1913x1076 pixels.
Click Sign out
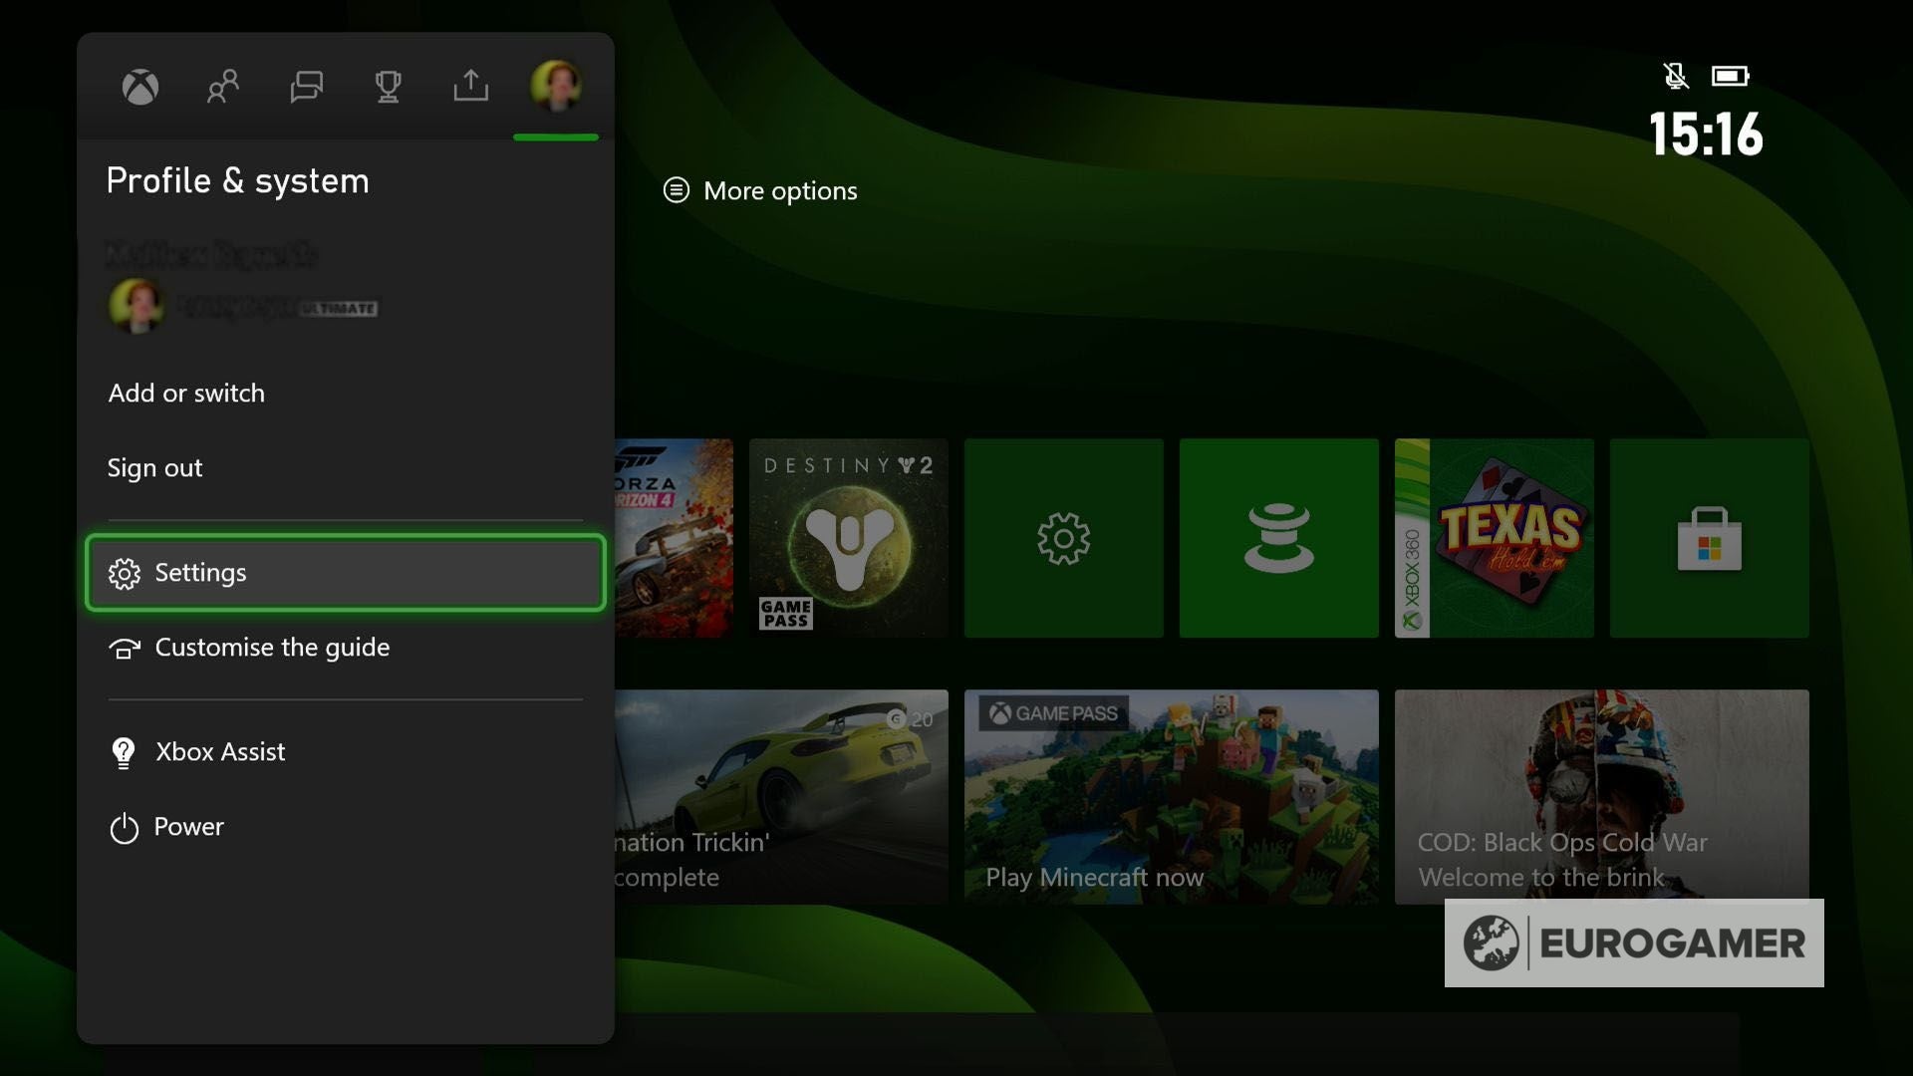point(154,467)
